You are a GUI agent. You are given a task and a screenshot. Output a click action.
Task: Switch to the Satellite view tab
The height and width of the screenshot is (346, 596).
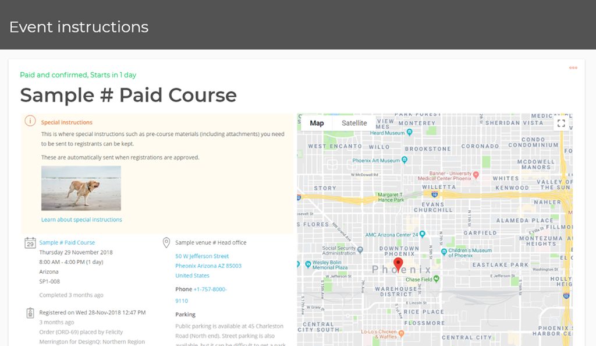354,123
